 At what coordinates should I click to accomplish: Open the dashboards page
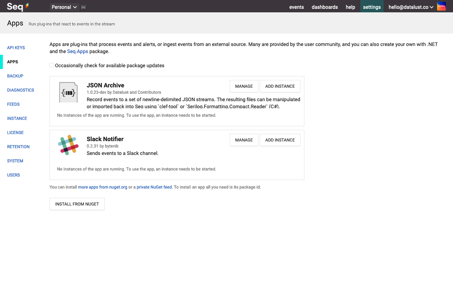325,7
